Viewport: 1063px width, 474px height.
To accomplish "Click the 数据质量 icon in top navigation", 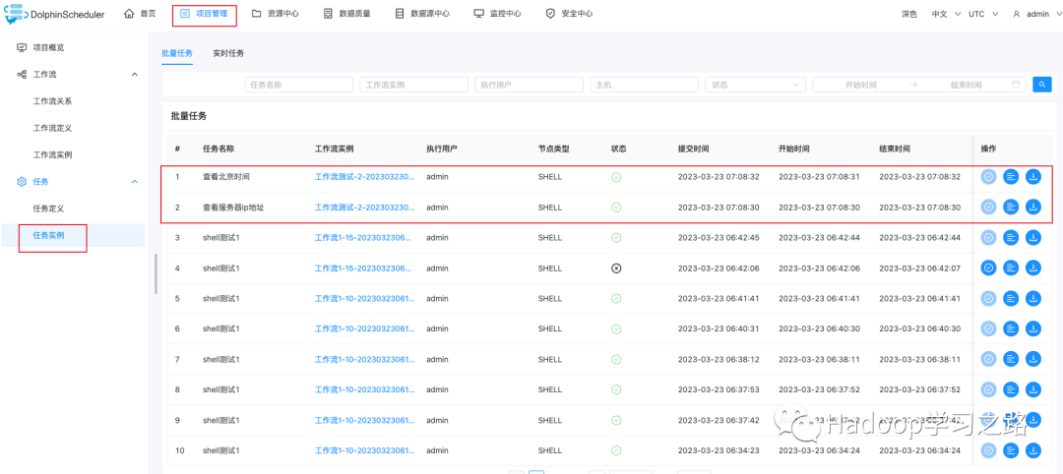I will tap(328, 14).
